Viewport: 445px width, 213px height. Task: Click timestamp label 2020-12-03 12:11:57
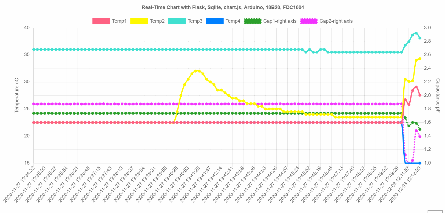(x=394, y=184)
